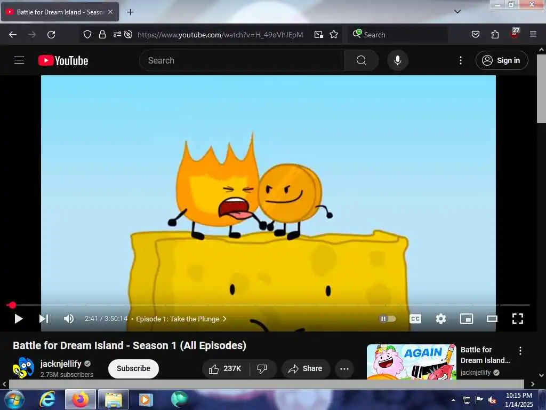Open Windows Media Player from taskbar
This screenshot has height=410, width=546.
(x=146, y=399)
